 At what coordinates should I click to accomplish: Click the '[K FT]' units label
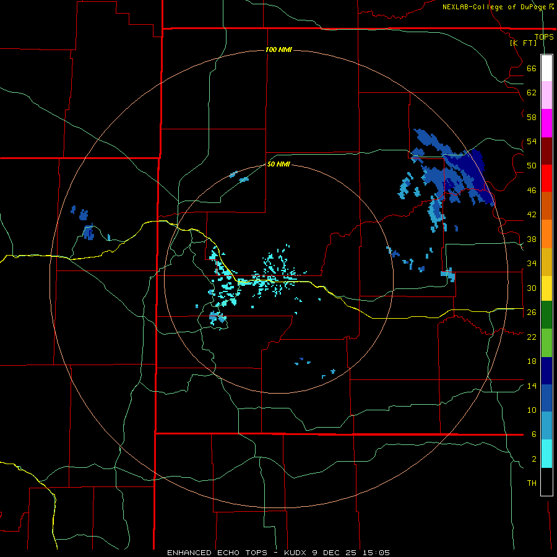point(523,43)
